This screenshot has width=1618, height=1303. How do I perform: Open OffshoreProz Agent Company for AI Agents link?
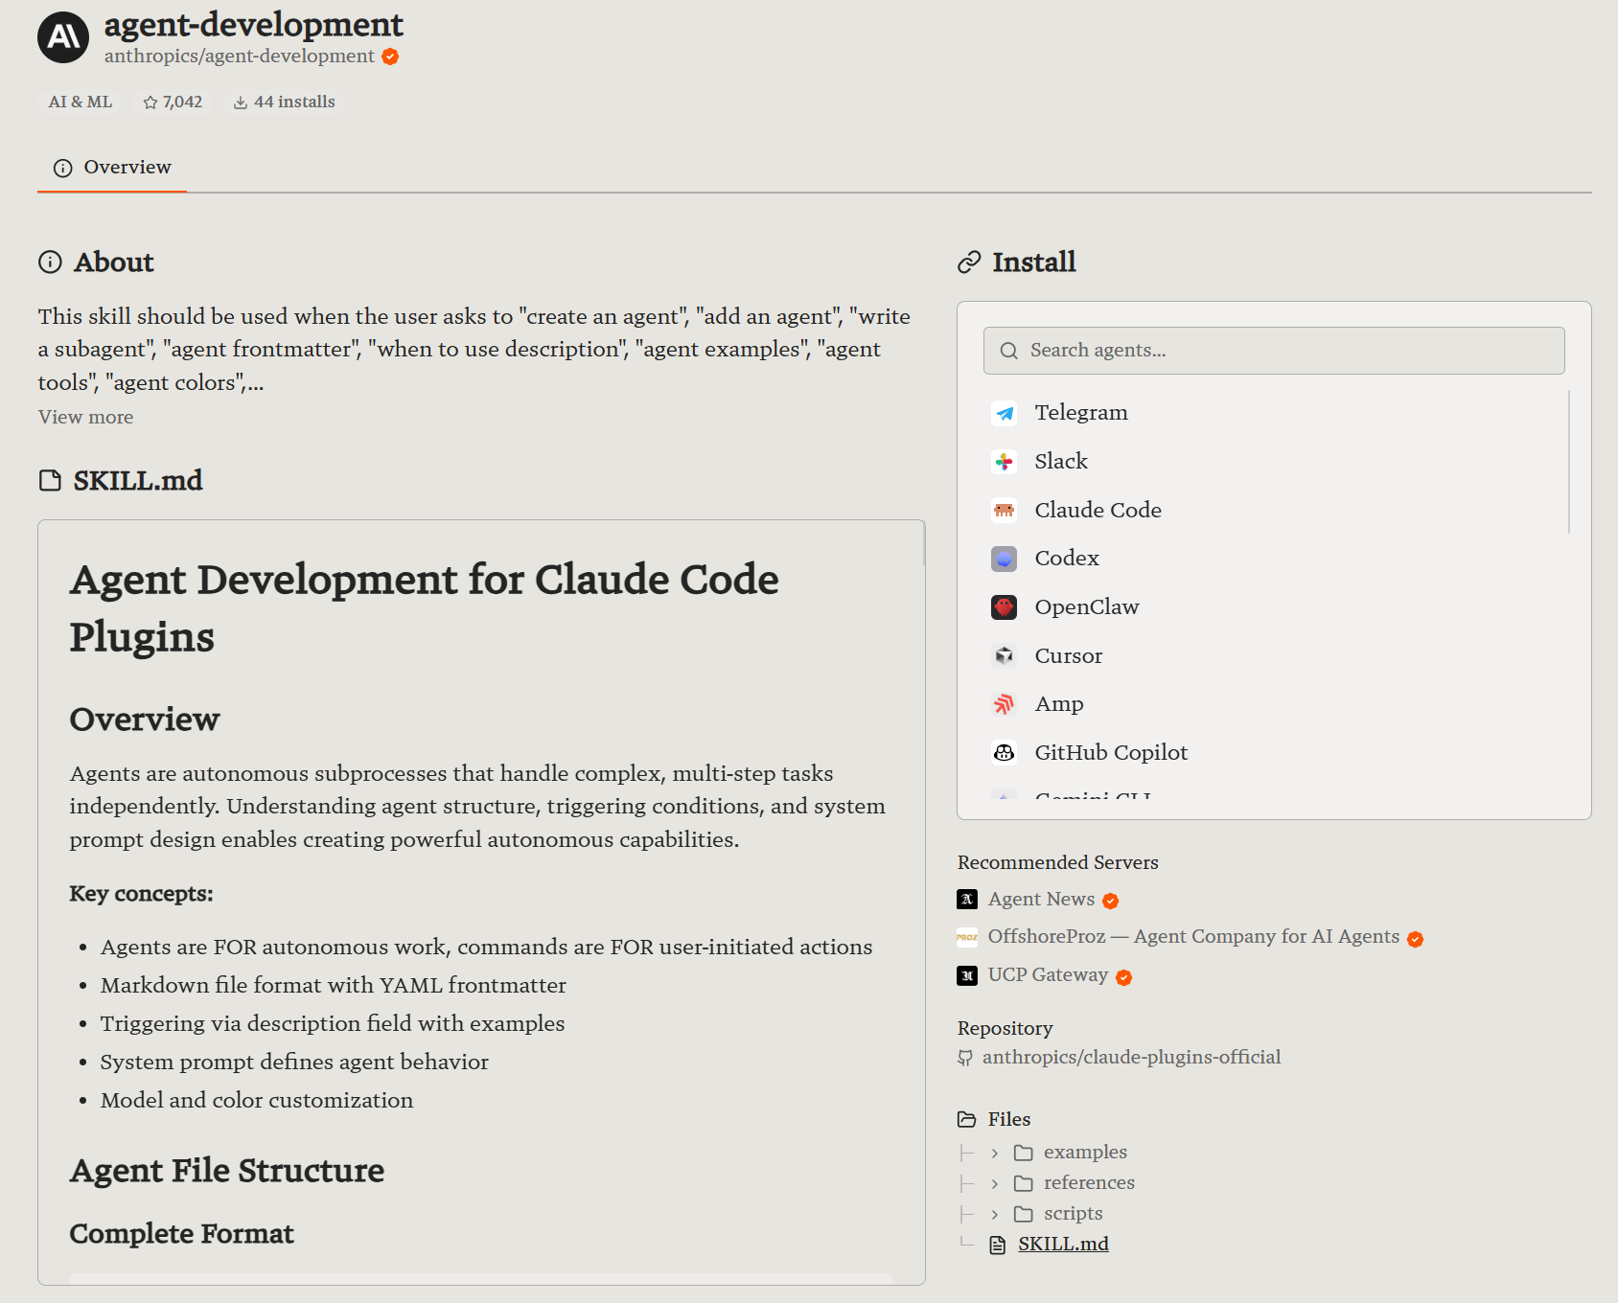pos(1193,936)
